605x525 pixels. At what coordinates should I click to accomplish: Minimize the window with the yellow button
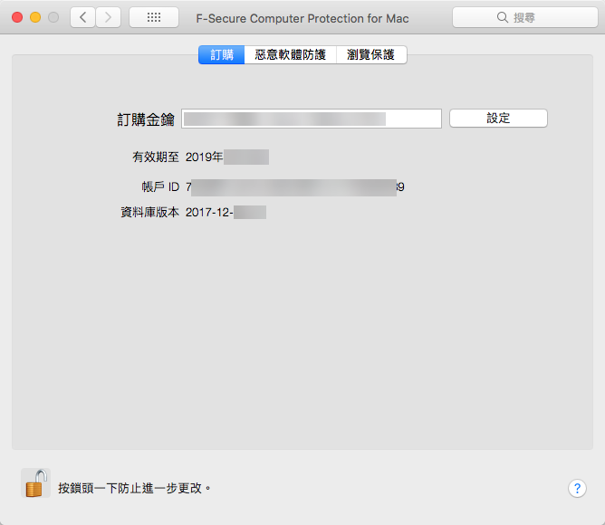pos(36,17)
